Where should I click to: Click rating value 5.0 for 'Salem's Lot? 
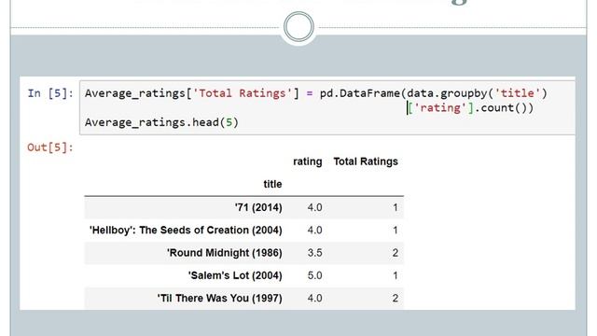click(x=315, y=275)
